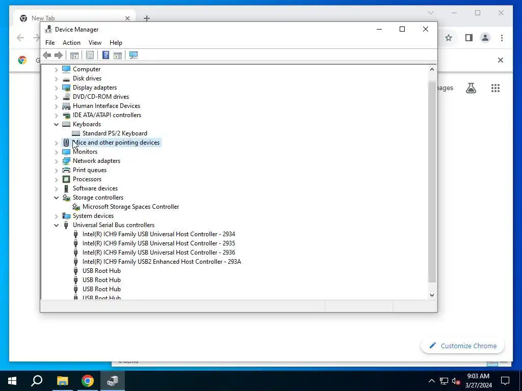Click the System devices folder icon

[x=66, y=216]
